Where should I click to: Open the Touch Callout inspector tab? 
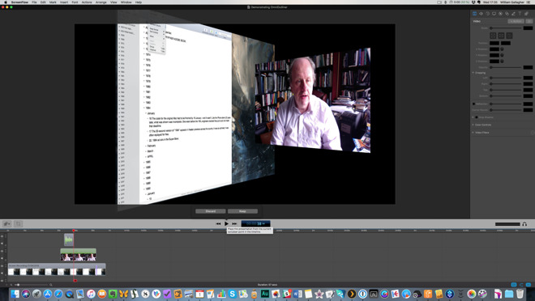pyautogui.click(x=507, y=14)
